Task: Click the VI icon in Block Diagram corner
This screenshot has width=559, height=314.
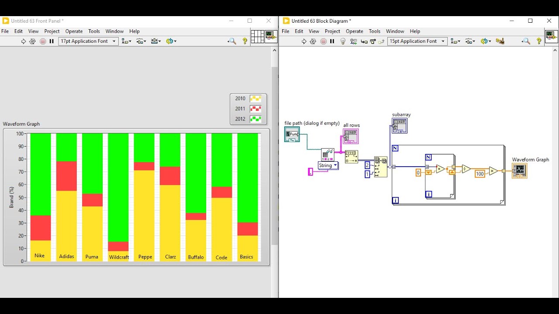Action: (x=551, y=37)
